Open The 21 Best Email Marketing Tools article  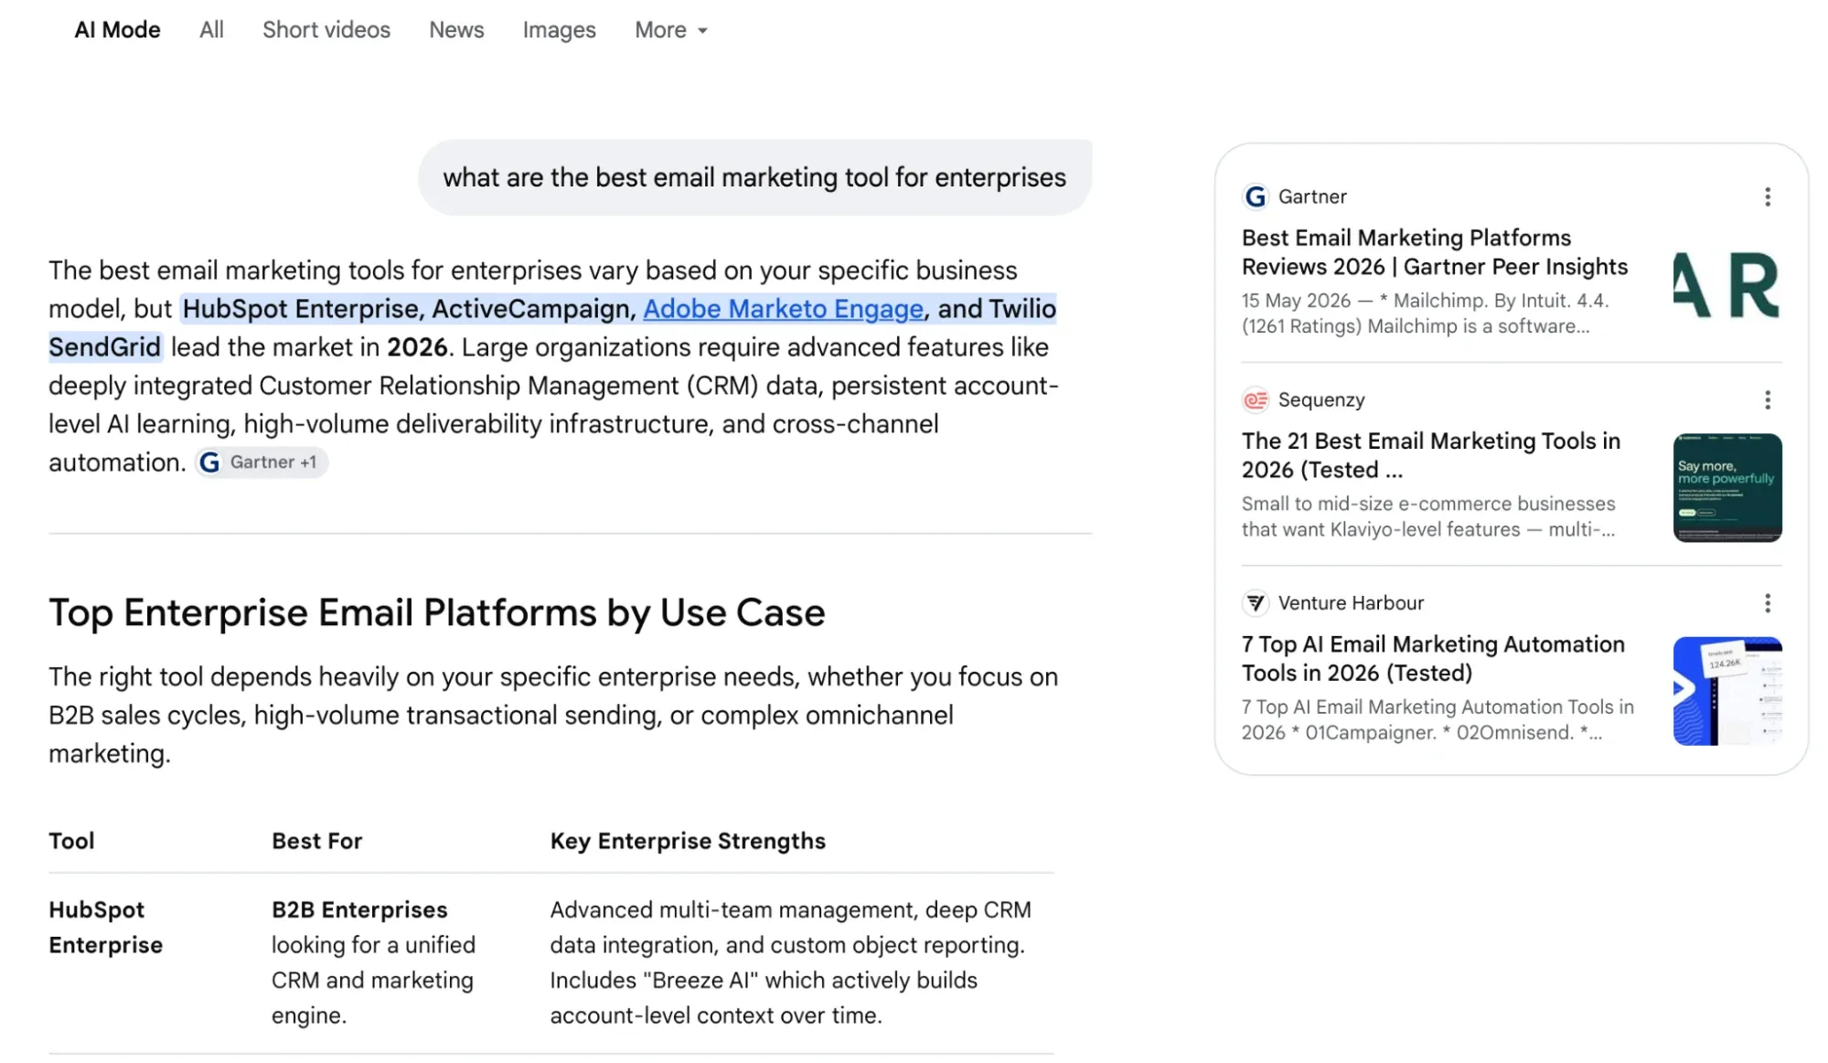[1430, 455]
